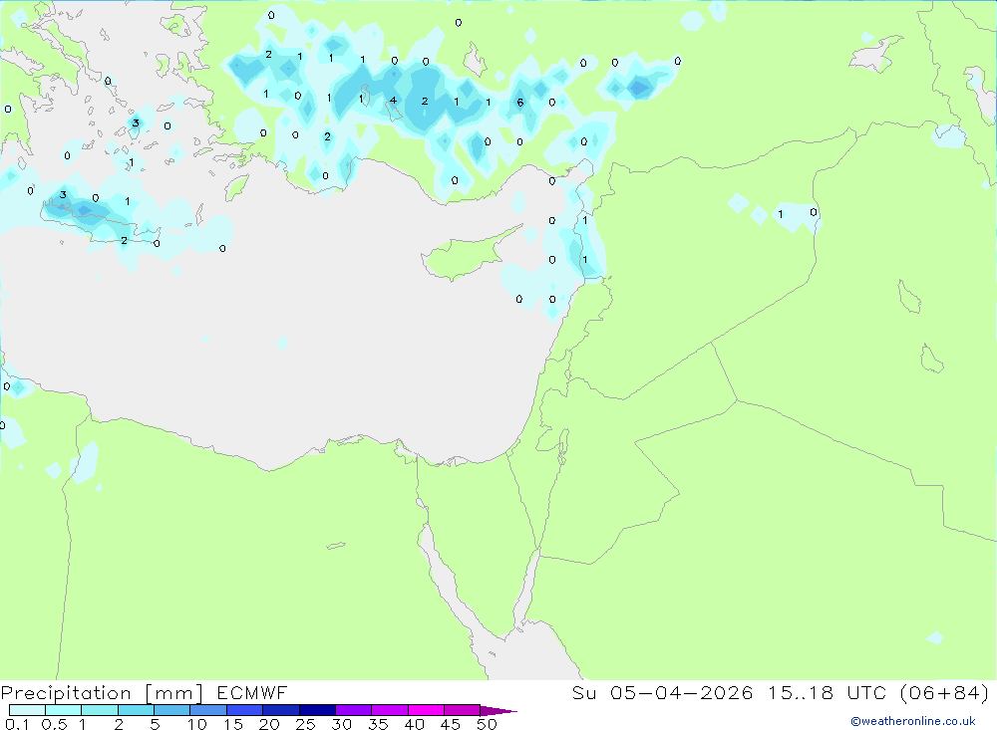Click the purple swatch between 30 and 35
Image resolution: width=997 pixels, height=730 pixels.
coord(354,710)
